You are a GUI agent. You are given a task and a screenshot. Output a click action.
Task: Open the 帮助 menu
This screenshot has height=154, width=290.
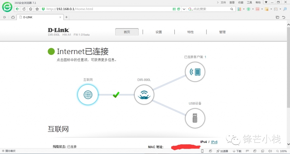click(258, 2)
